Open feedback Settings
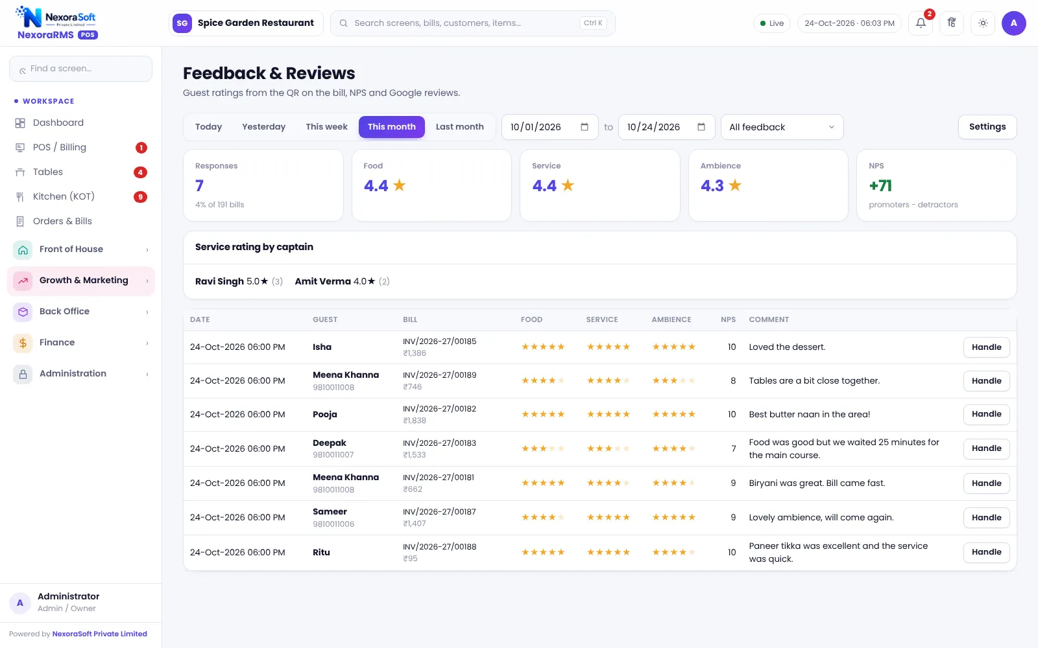The width and height of the screenshot is (1038, 648). pos(987,127)
